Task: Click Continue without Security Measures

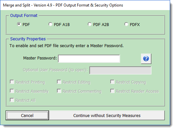Action: pos(107,115)
